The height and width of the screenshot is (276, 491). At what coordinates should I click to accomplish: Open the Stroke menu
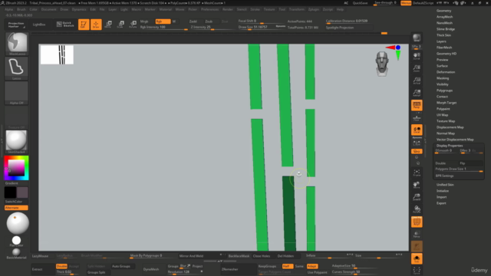point(255,9)
